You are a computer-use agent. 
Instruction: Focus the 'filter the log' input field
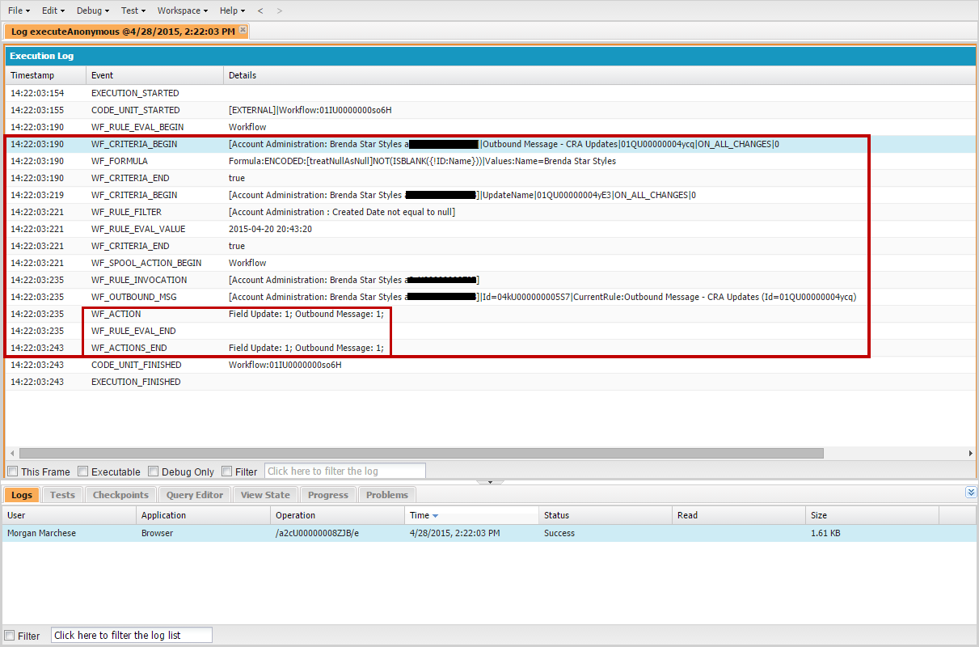tap(345, 472)
